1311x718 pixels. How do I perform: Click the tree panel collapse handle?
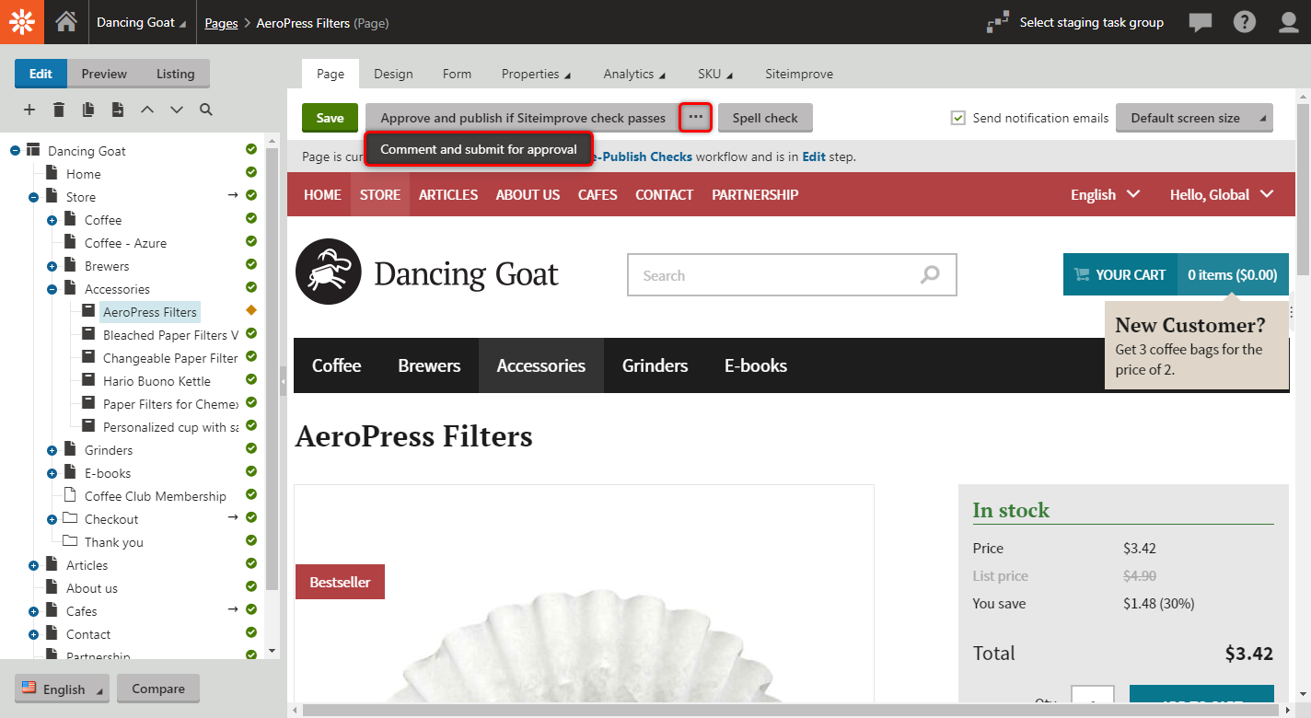283,380
